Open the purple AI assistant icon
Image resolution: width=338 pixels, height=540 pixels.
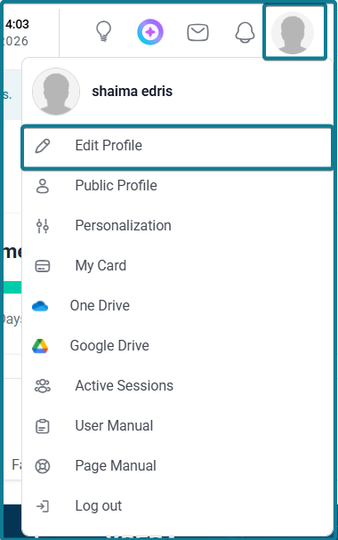point(150,32)
